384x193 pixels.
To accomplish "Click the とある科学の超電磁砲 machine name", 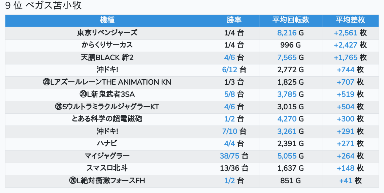I will click(x=107, y=119).
